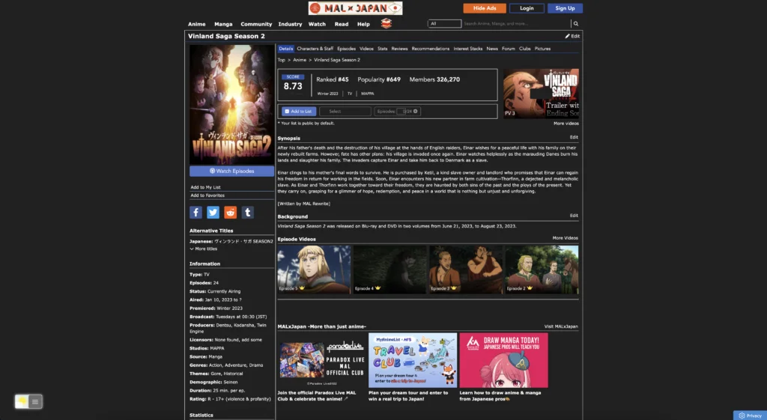
Task: Click the Watch Episodes button
Action: coord(232,171)
